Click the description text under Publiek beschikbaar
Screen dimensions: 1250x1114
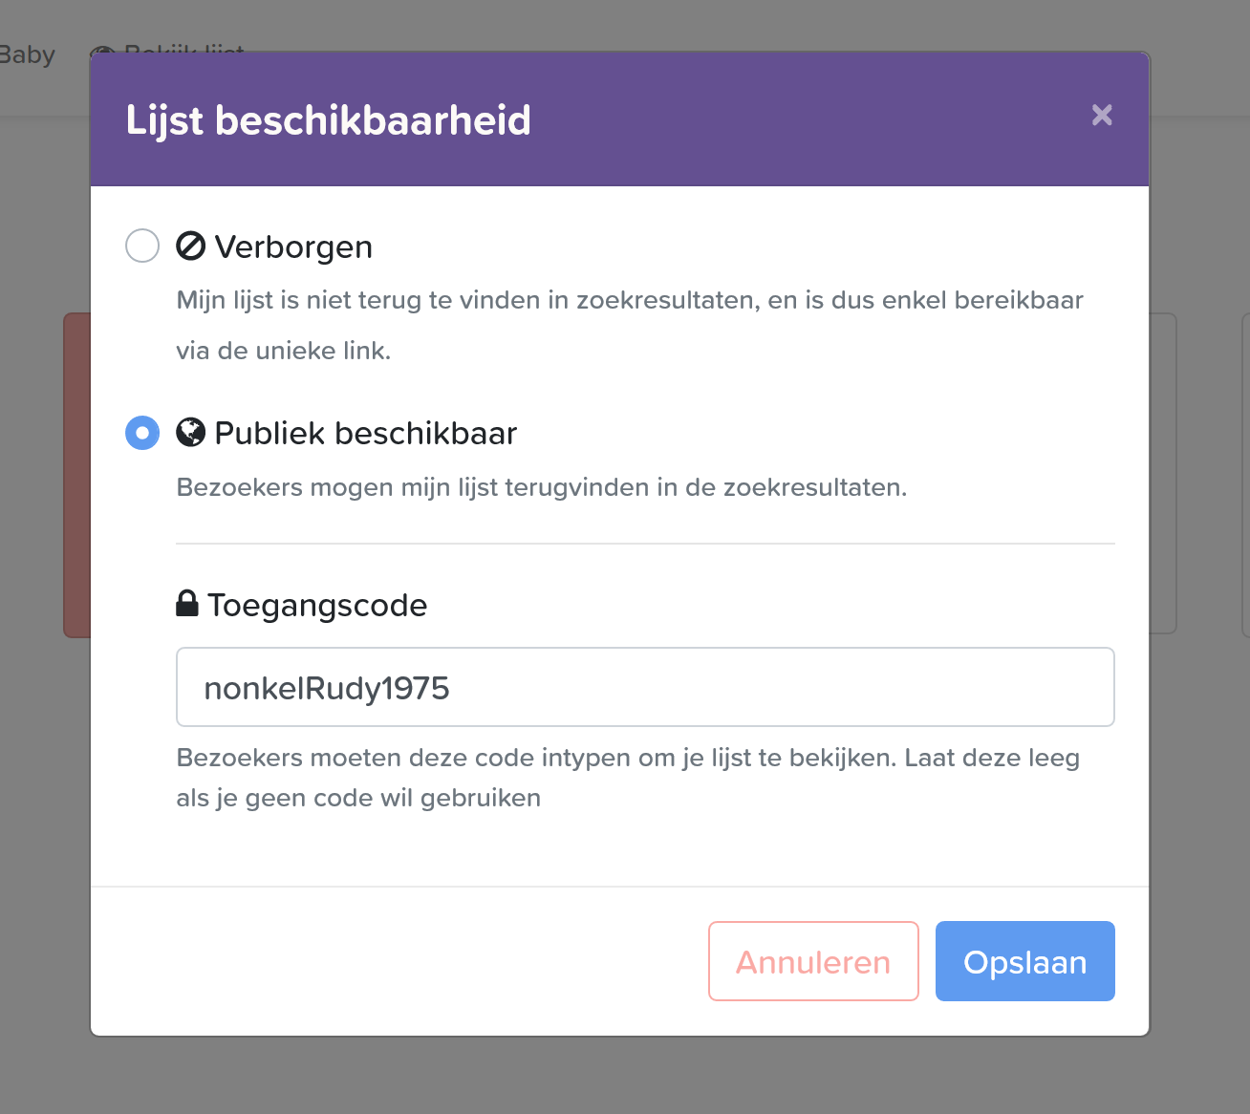542,487
